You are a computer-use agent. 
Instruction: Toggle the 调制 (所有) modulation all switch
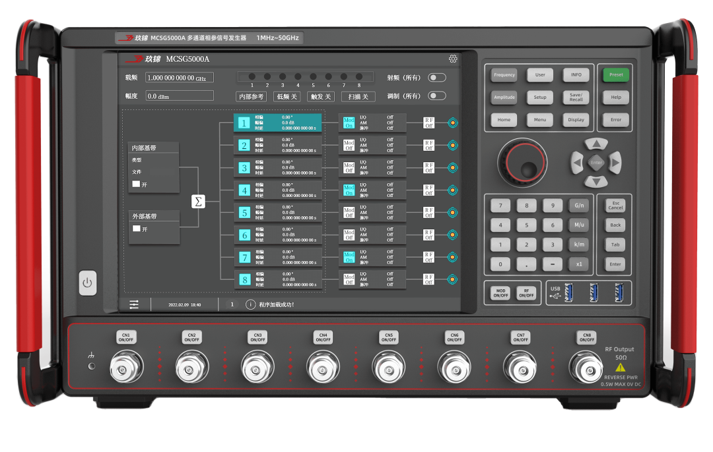437,96
